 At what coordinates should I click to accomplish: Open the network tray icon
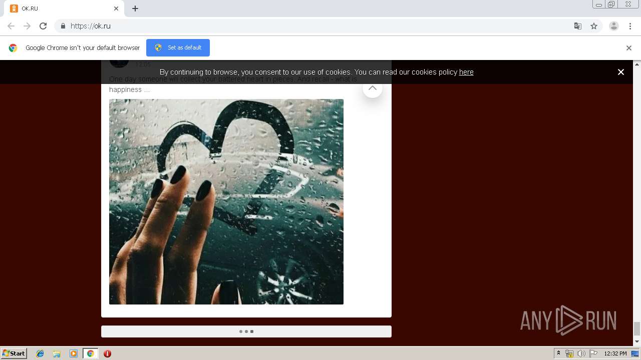coord(569,353)
